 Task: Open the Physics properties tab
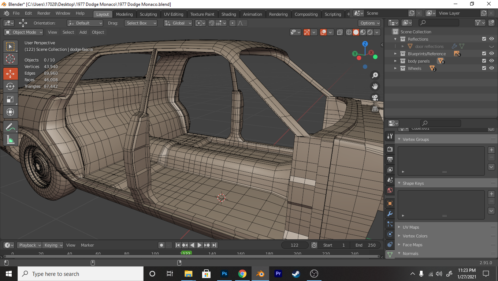click(x=390, y=234)
